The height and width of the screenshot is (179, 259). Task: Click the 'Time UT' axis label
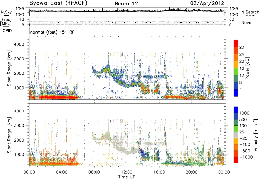click(127, 177)
